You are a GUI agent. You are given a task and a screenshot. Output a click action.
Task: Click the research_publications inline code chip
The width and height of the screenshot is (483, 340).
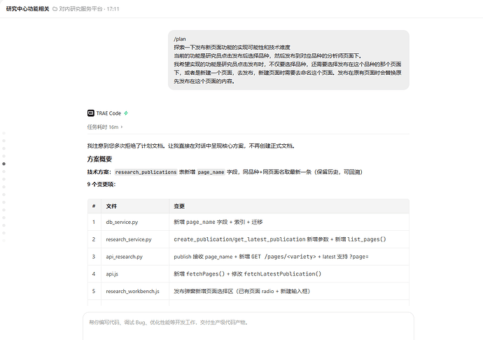(x=146, y=172)
